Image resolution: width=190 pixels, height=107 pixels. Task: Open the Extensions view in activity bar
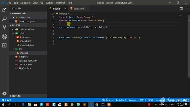4,45
